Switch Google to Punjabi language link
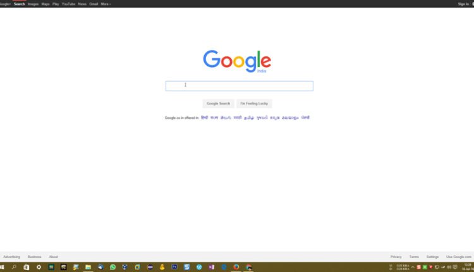 tap(305, 118)
